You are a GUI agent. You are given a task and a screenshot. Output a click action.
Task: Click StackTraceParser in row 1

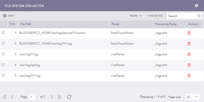pos(122,33)
